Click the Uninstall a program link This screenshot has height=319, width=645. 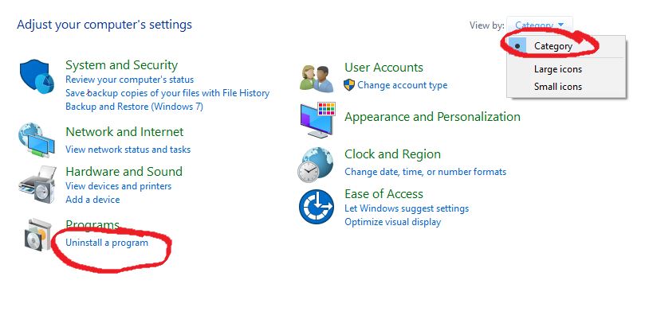[107, 243]
